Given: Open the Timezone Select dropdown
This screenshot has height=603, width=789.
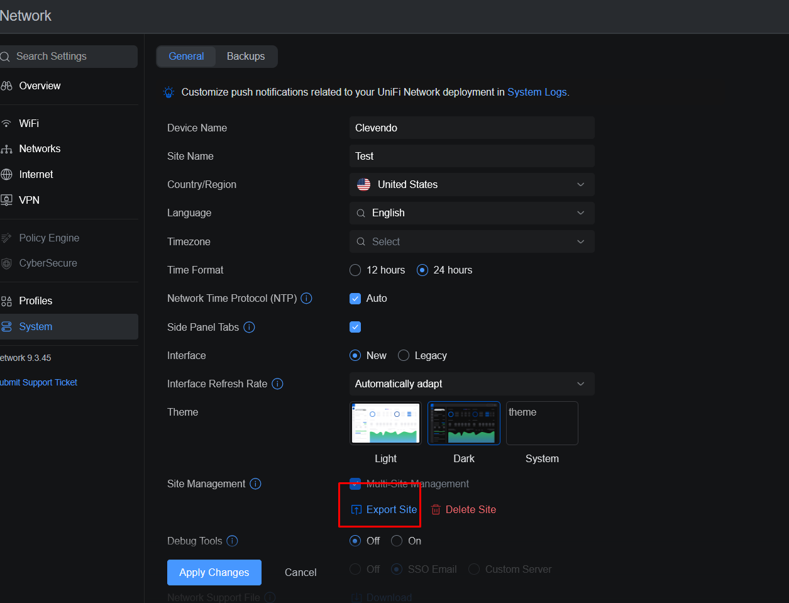Looking at the screenshot, I should point(472,241).
